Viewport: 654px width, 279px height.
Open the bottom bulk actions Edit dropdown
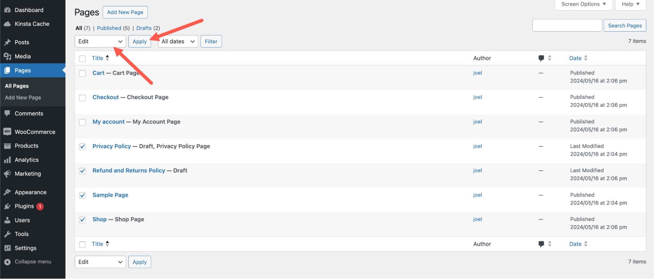coord(100,262)
